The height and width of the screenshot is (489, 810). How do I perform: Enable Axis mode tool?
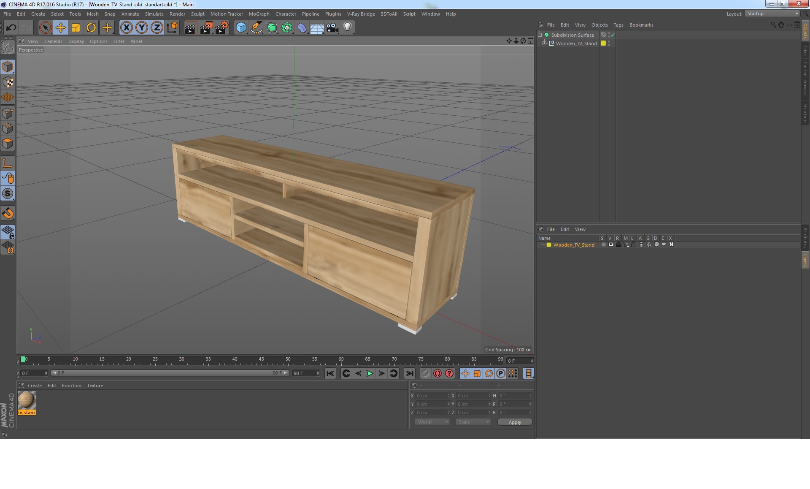[8, 163]
